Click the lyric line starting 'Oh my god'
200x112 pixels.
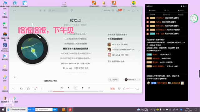pos(76,68)
